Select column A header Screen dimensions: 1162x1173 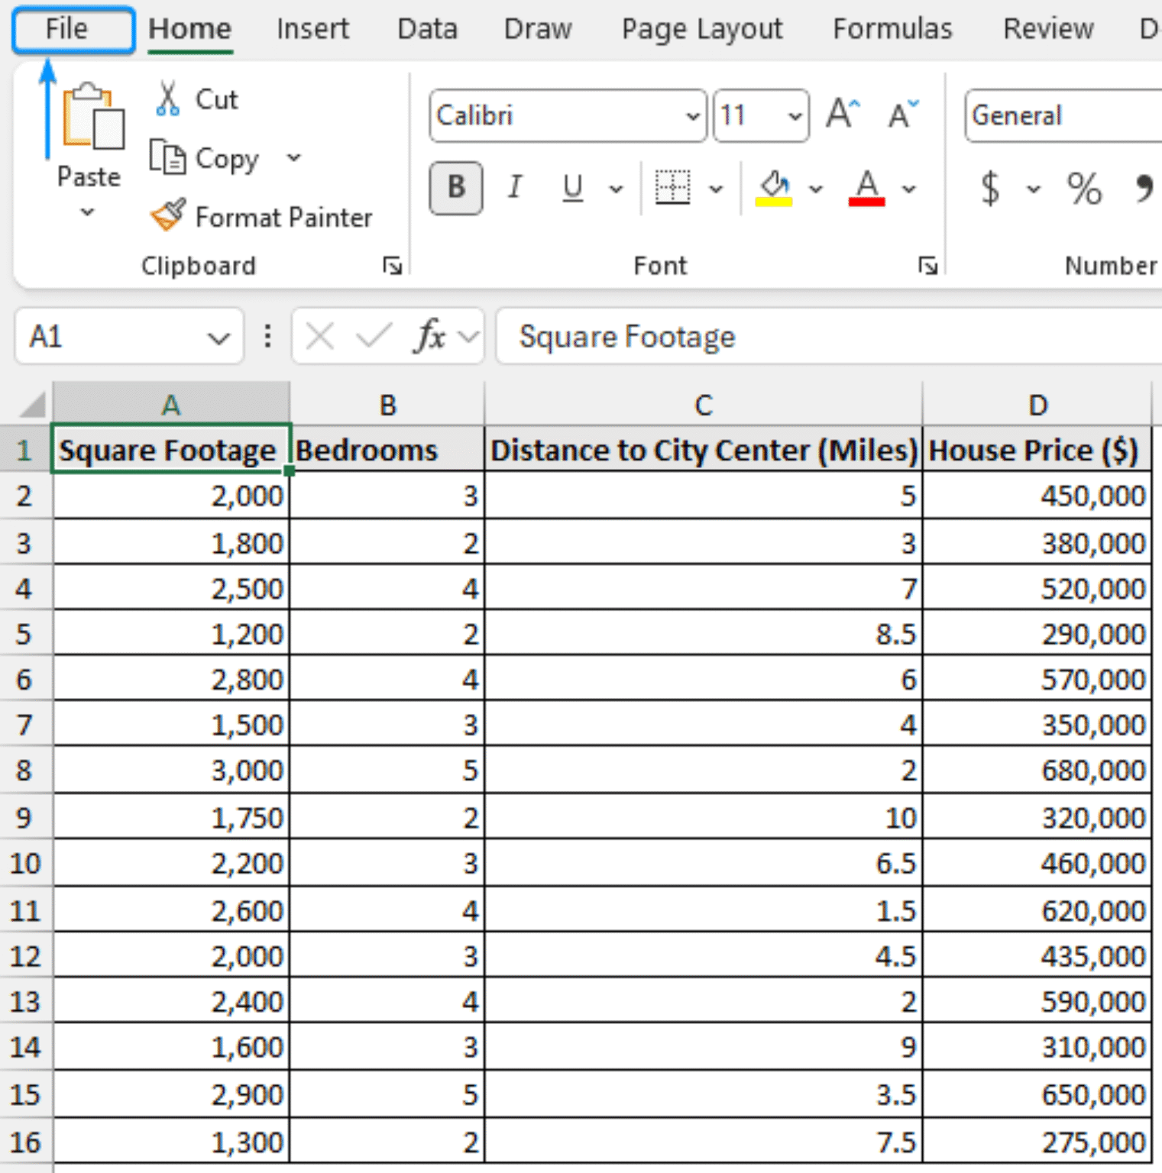coord(171,403)
